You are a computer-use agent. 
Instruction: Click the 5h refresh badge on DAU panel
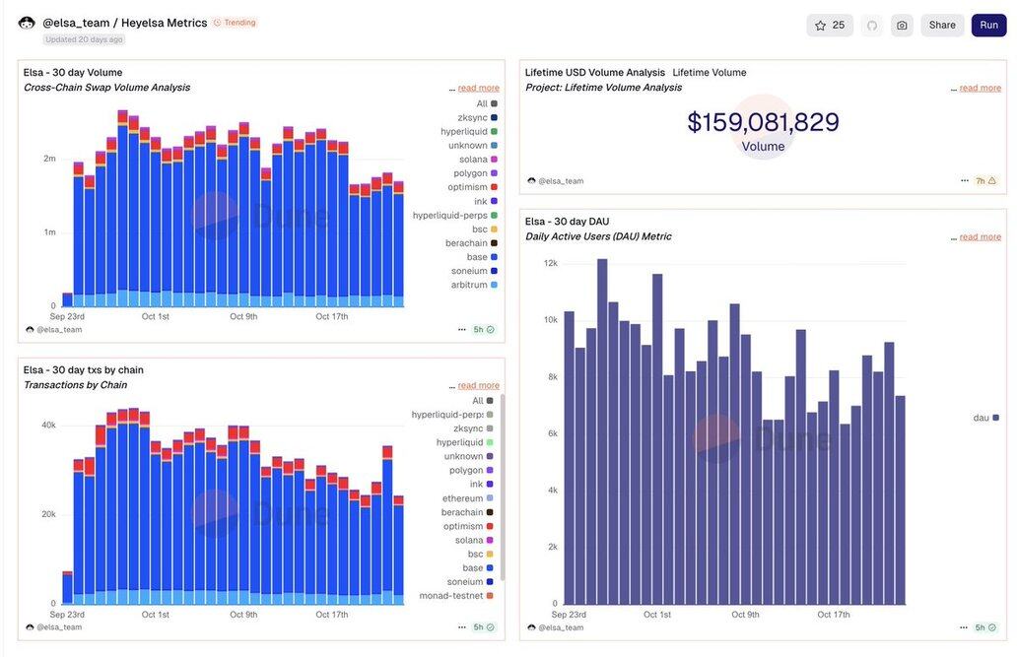click(985, 627)
